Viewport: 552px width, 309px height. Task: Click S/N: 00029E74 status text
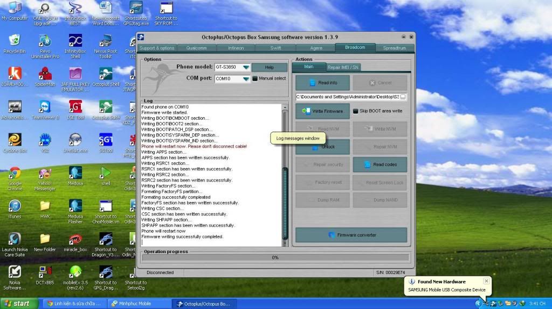pyautogui.click(x=390, y=272)
